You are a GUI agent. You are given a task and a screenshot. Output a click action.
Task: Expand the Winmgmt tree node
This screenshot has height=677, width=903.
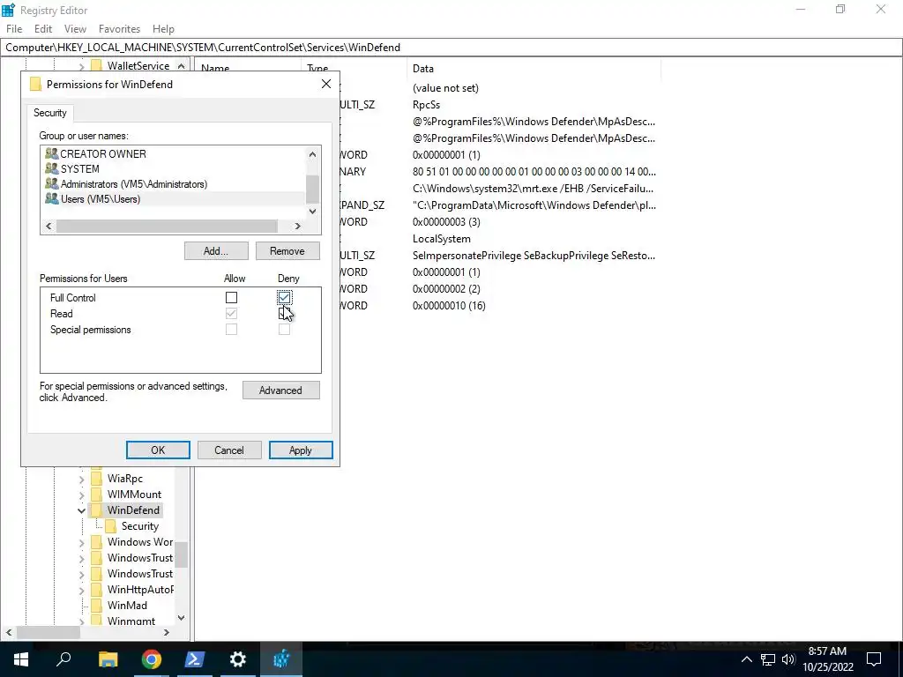[x=81, y=621]
